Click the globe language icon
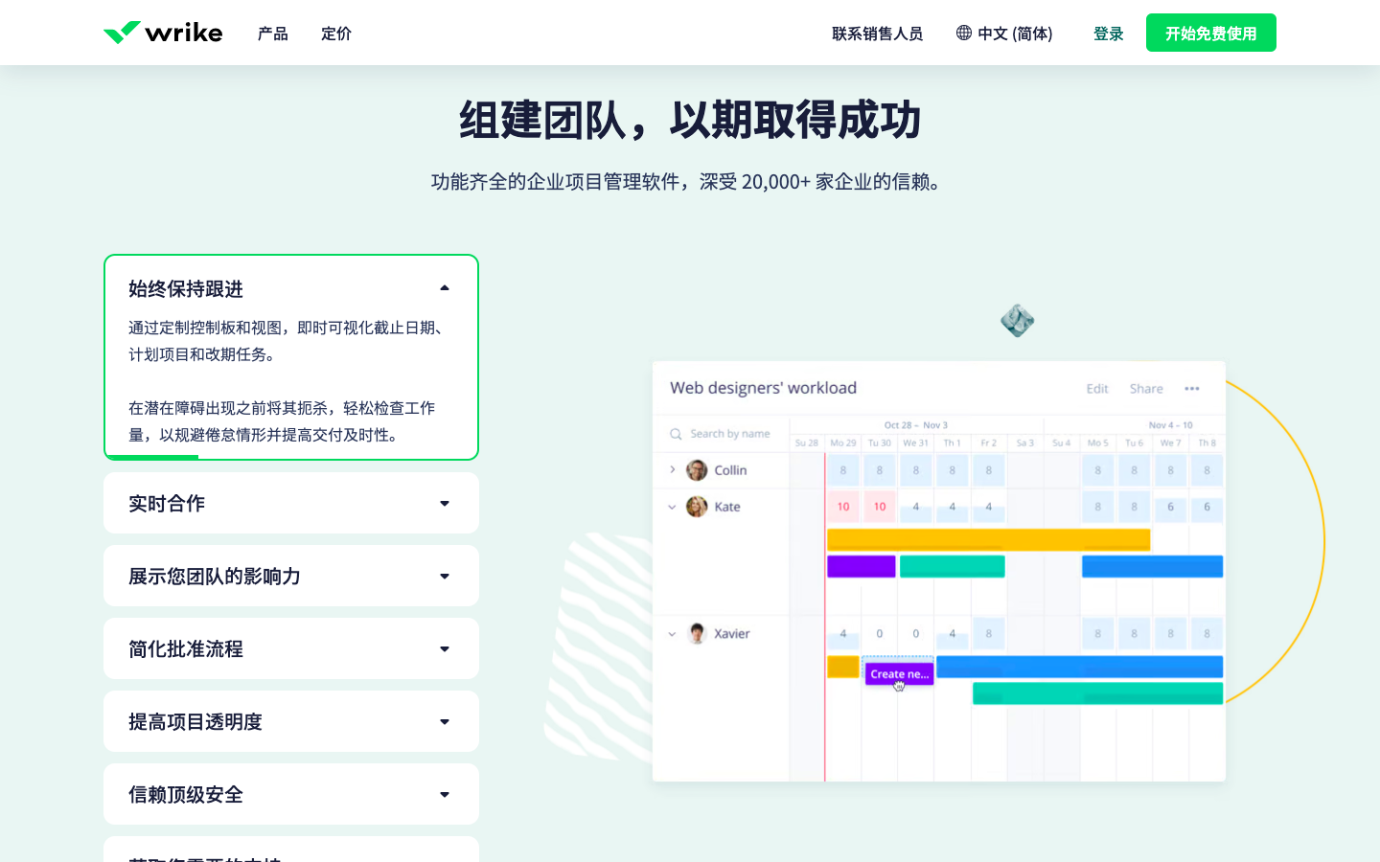The width and height of the screenshot is (1380, 862). [x=964, y=33]
